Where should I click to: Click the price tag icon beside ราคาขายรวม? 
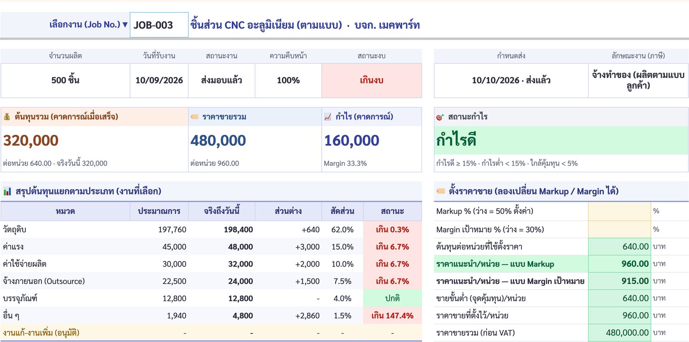(x=195, y=117)
